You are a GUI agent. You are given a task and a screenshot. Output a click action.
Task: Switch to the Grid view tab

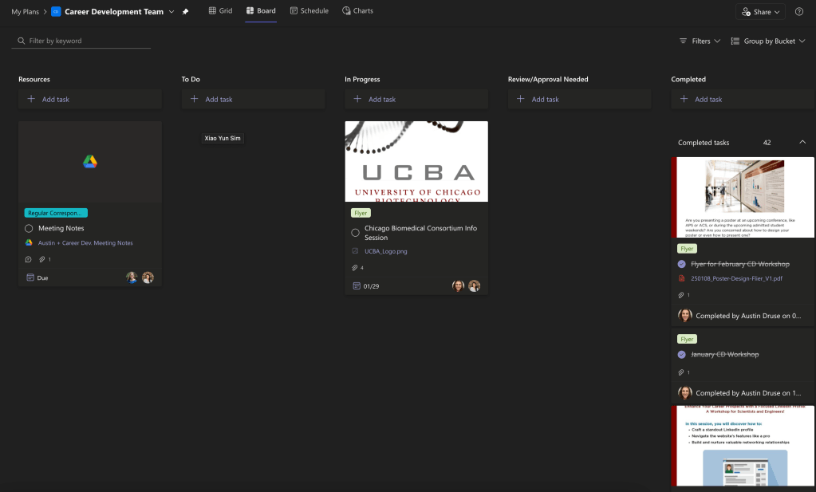[220, 11]
